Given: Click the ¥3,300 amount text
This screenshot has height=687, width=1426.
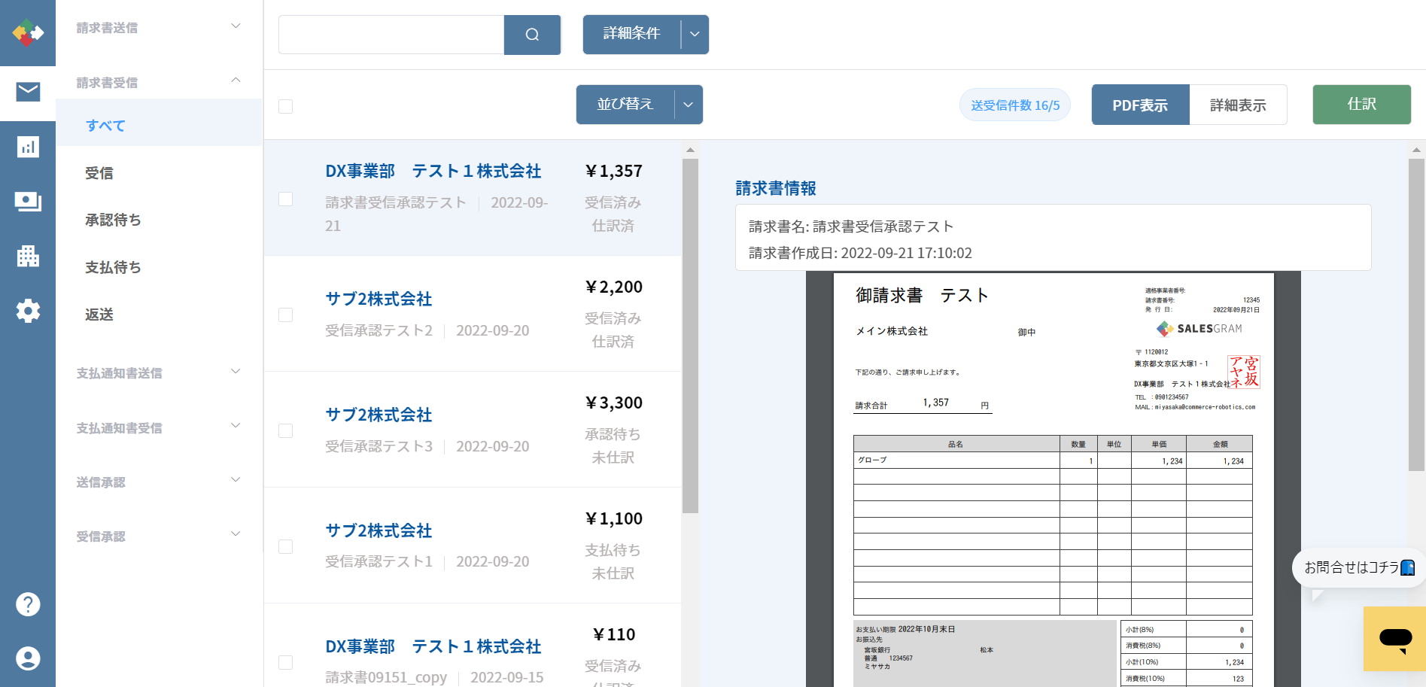Looking at the screenshot, I should pyautogui.click(x=614, y=403).
